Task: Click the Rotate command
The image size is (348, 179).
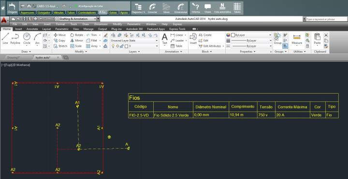Action: pos(76,35)
